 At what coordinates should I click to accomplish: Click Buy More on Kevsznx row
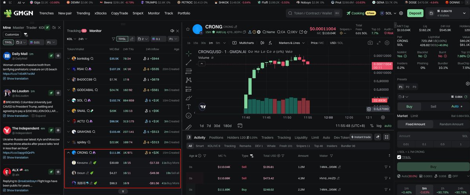pyautogui.click(x=172, y=162)
